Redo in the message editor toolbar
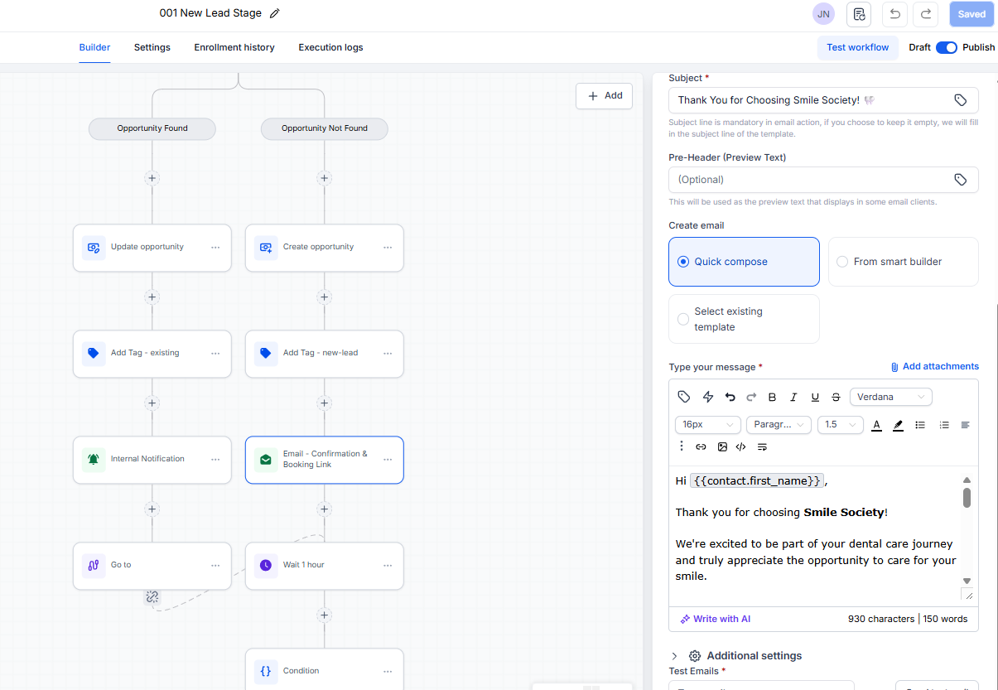Screen dimensions: 998x690 pyautogui.click(x=751, y=397)
